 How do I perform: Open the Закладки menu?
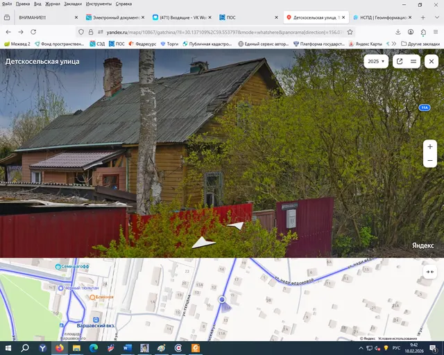73,4
